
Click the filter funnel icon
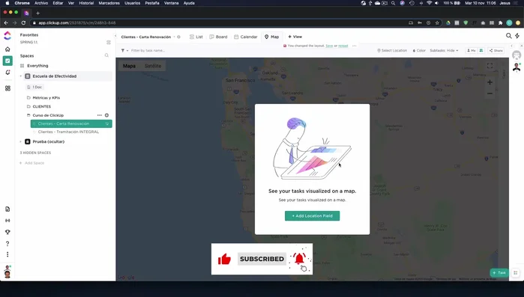(x=123, y=50)
